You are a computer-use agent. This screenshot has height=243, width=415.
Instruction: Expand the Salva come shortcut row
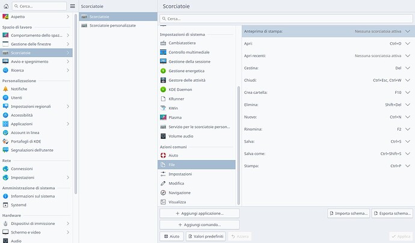pyautogui.click(x=408, y=153)
